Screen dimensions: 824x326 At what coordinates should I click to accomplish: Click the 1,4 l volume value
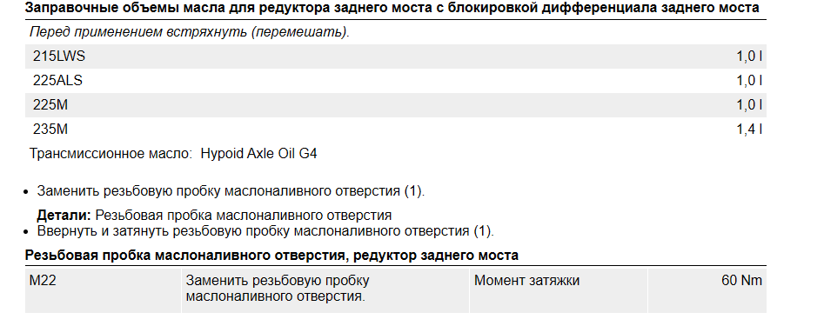tap(749, 130)
